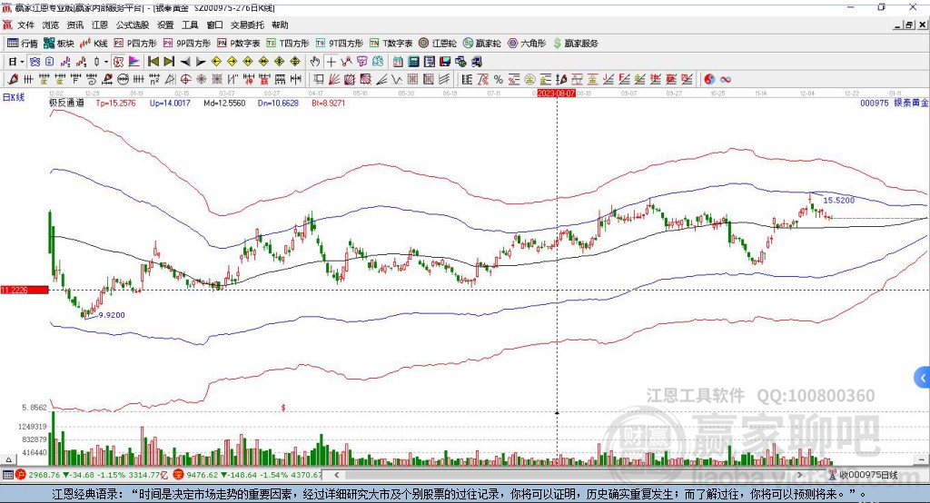Click the Up=14.0017 indicator value

tap(170, 103)
